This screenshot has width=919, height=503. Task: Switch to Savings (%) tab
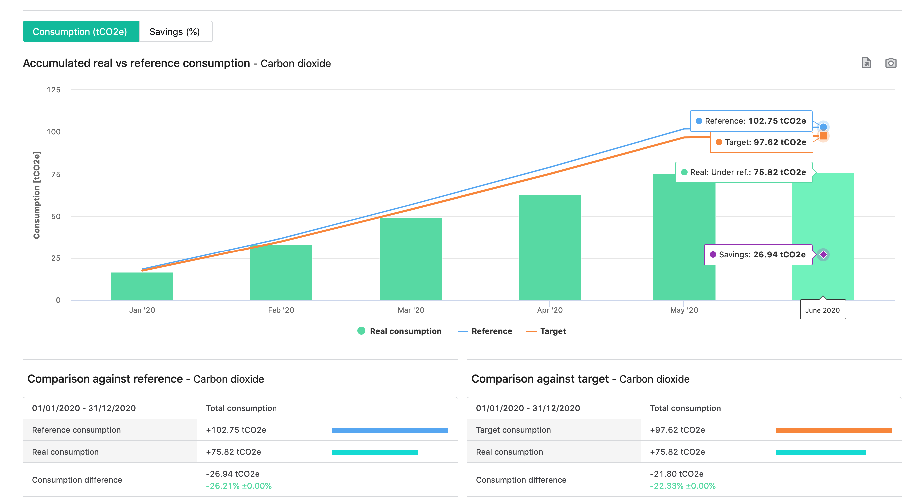click(x=175, y=31)
